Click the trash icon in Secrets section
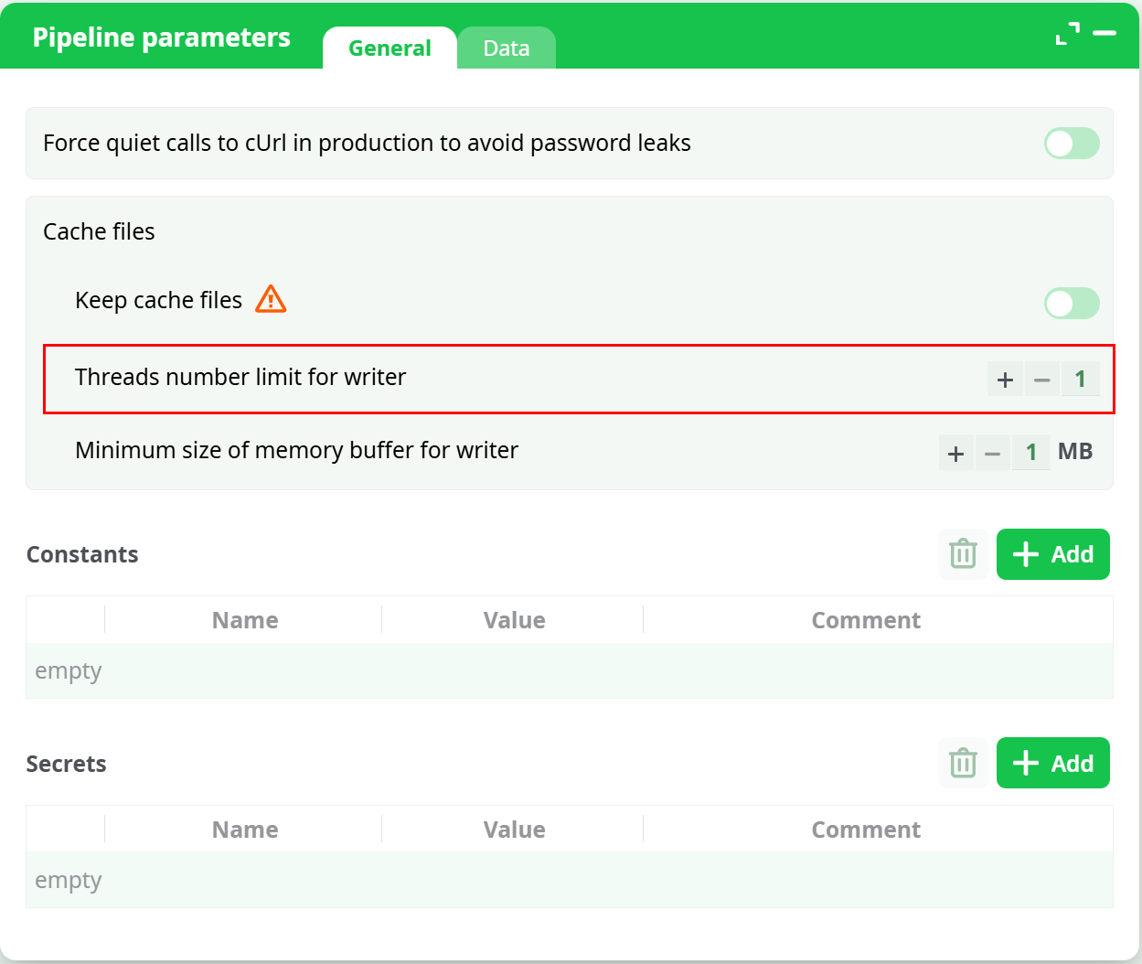Screen dimensions: 1142x964 963,764
